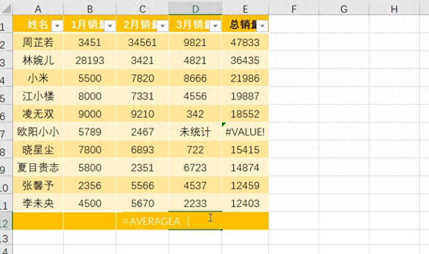
Task: Click the total cell 15415
Action: click(245, 150)
